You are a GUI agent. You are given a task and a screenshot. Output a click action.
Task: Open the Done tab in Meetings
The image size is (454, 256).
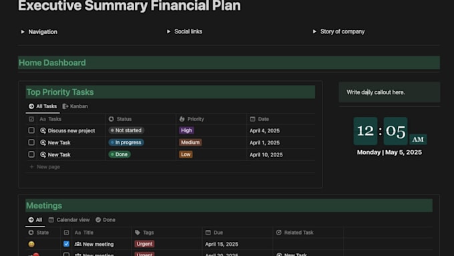(105, 220)
